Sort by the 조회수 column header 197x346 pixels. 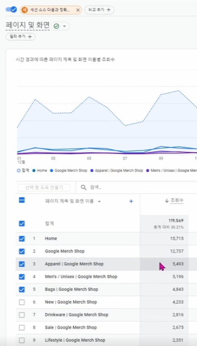177,200
